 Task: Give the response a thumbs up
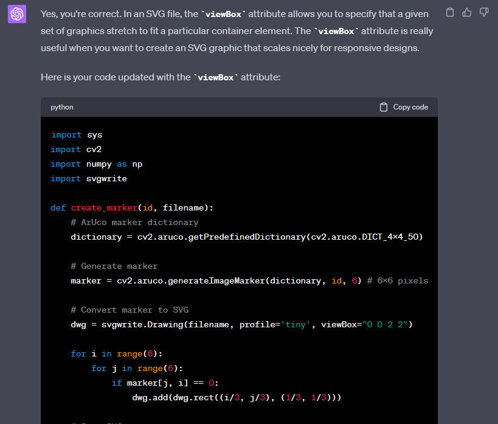pyautogui.click(x=466, y=12)
